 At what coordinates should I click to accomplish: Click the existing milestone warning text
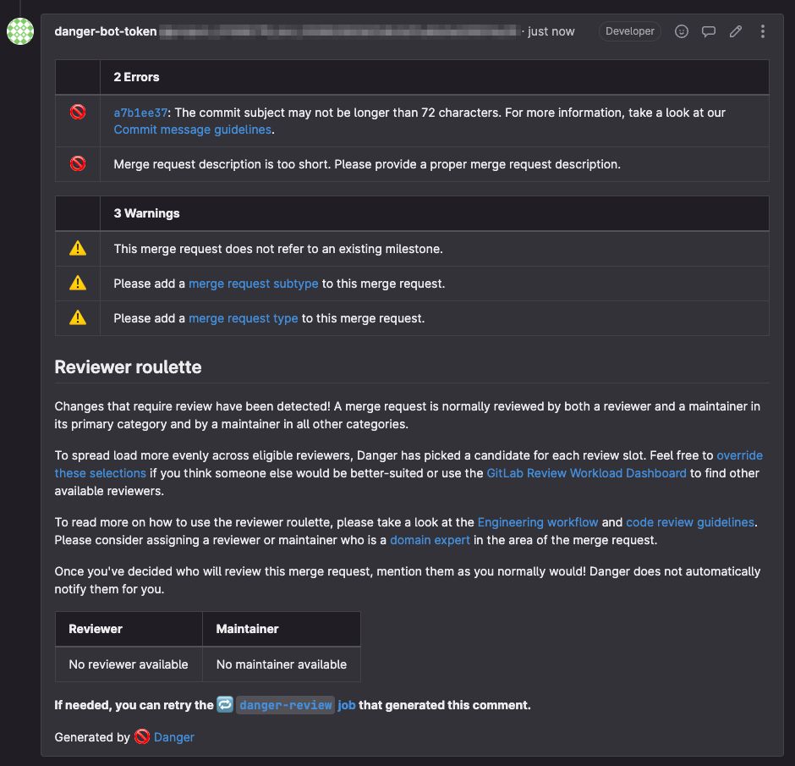click(278, 249)
